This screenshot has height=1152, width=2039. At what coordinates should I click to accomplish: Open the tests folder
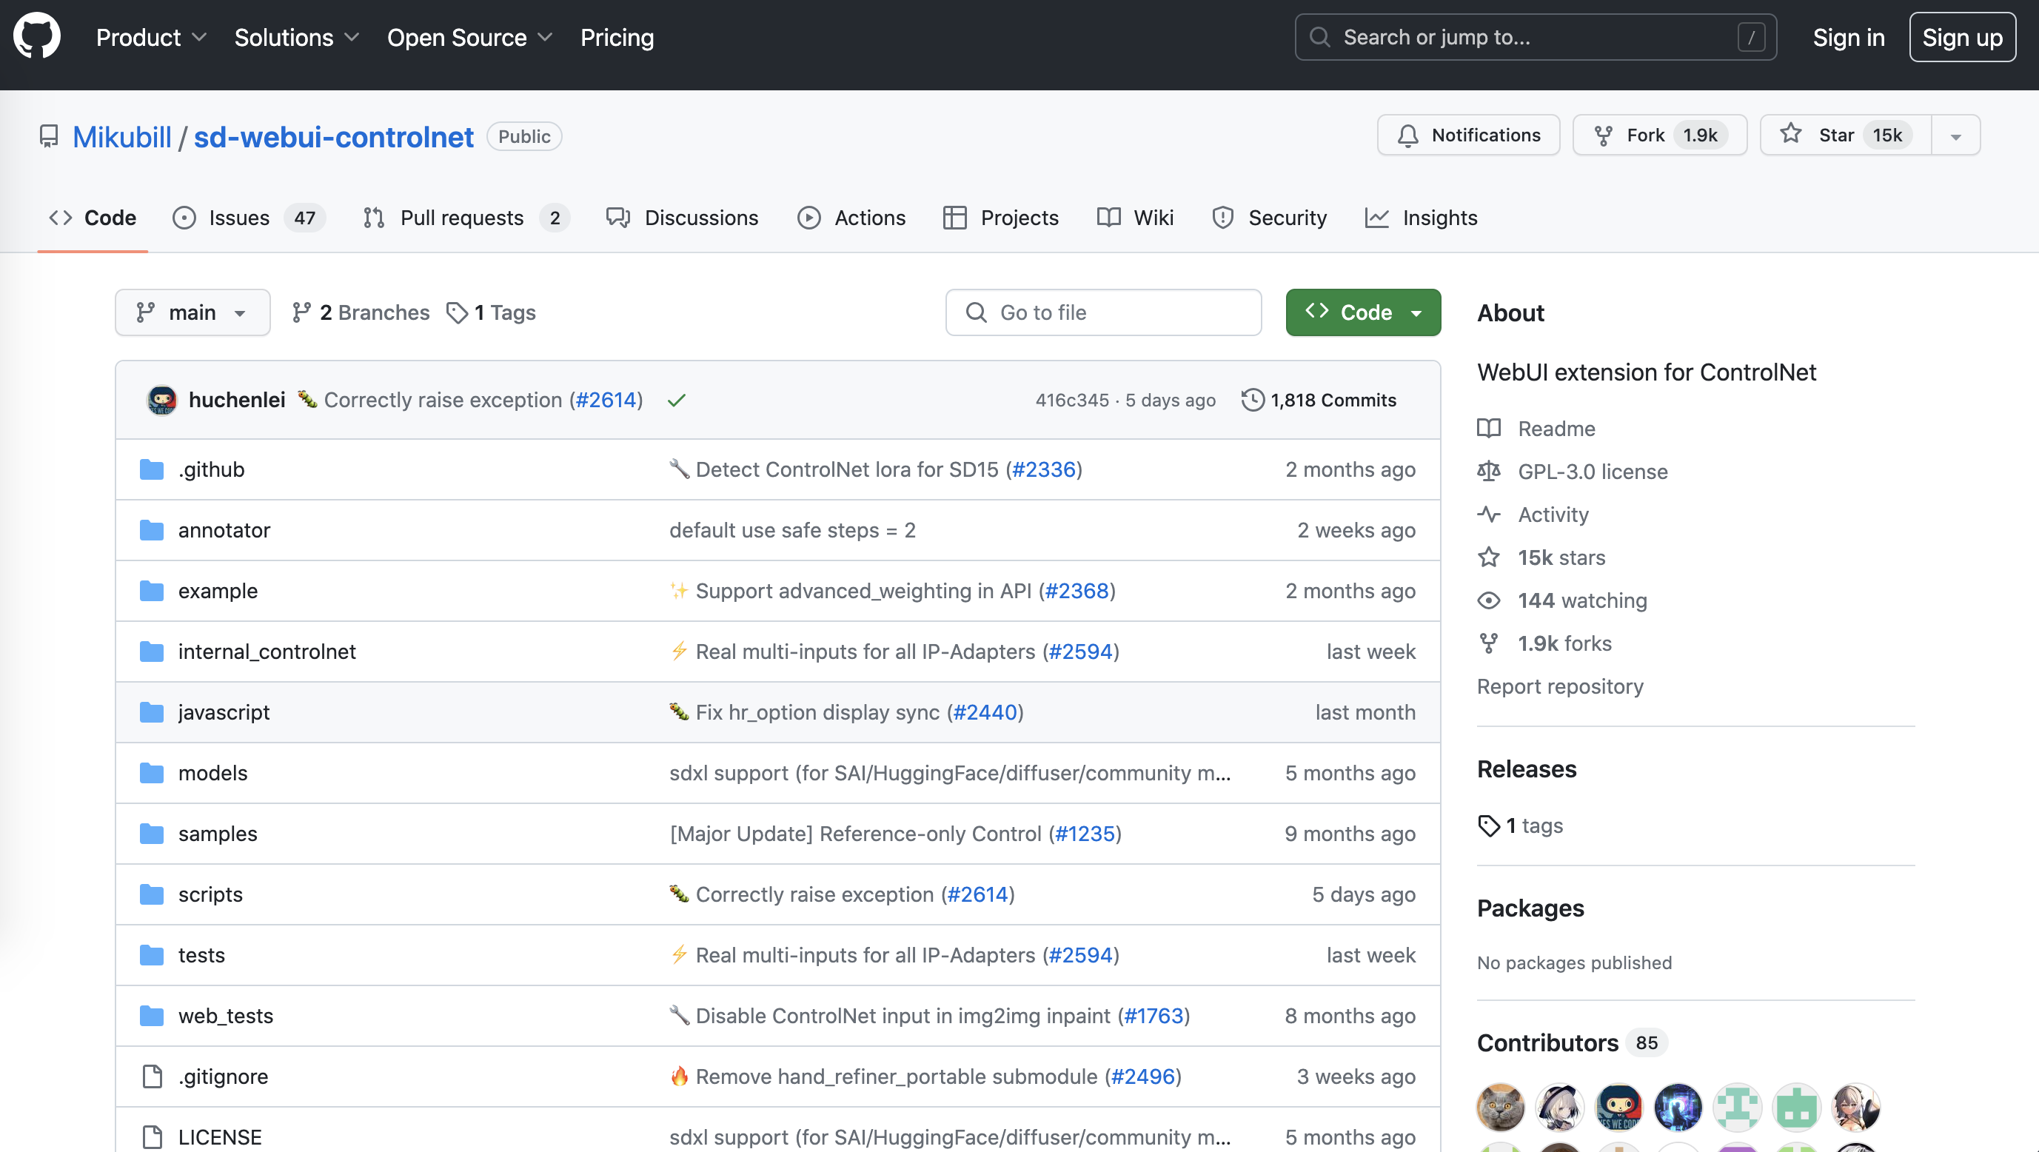pos(201,955)
